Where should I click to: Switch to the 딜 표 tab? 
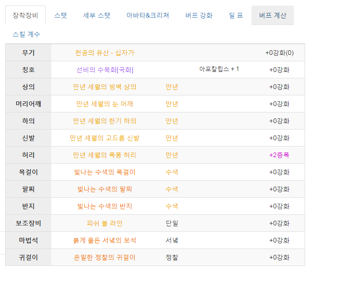tap(236, 15)
